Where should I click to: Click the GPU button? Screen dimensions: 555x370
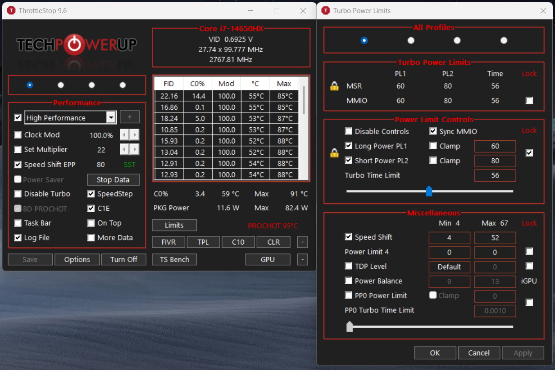[268, 259]
